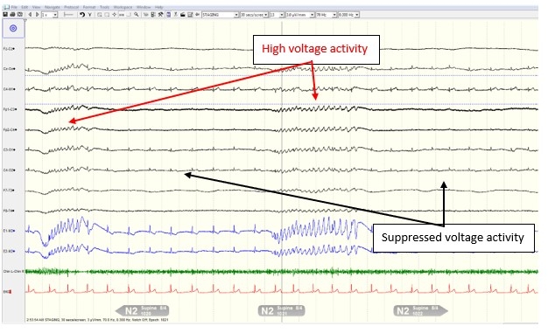Click the camera toolbar icon
Viewport: 548px width, 333px height.
[x=183, y=15]
